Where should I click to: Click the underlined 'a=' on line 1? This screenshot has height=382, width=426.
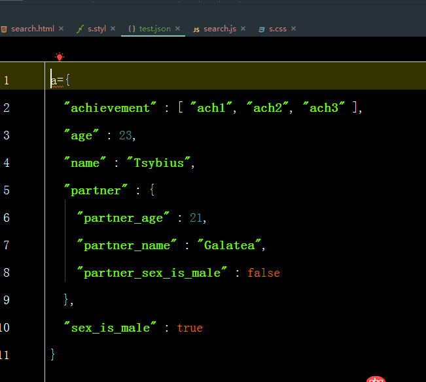click(57, 80)
